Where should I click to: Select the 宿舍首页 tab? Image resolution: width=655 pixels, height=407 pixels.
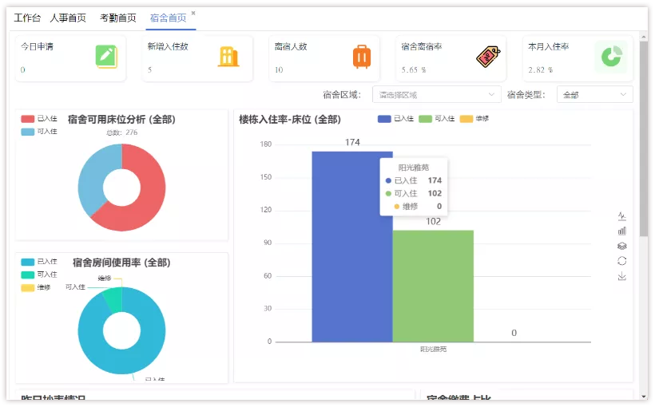pos(168,18)
